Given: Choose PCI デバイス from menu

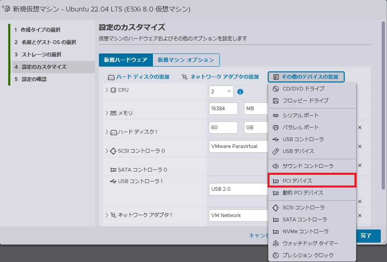Looking at the screenshot, I should [312, 181].
